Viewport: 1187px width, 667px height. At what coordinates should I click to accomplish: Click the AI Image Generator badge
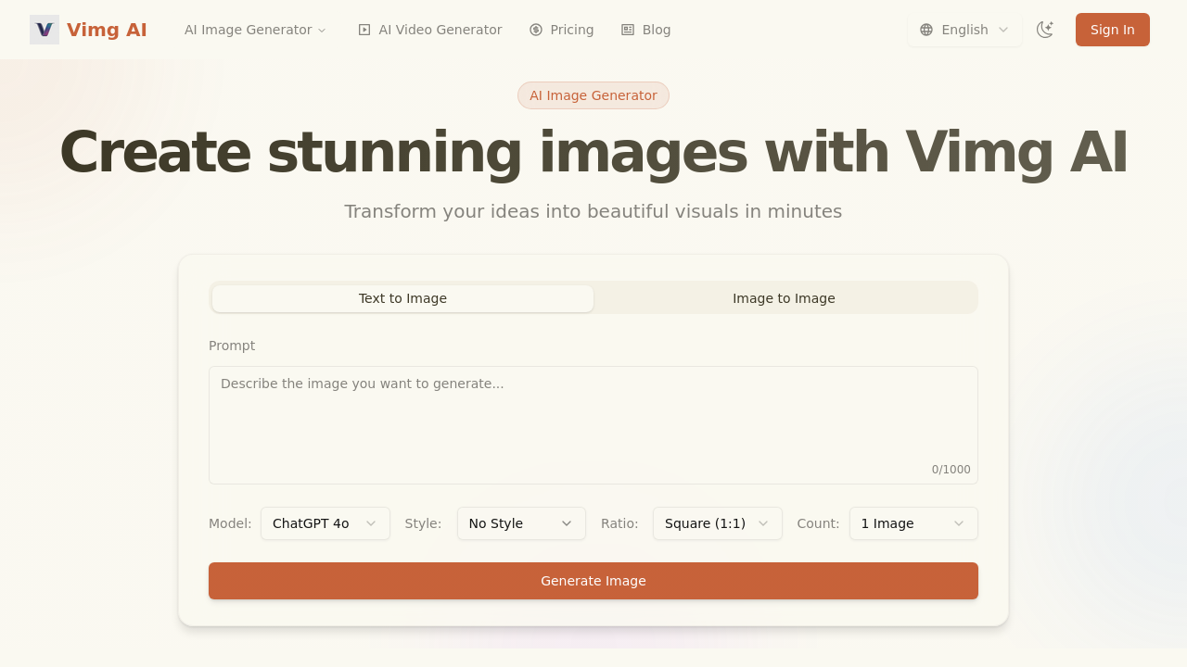(593, 94)
